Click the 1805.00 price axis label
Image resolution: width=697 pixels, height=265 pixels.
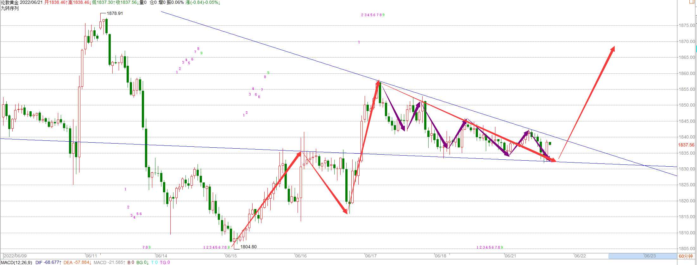point(687,249)
